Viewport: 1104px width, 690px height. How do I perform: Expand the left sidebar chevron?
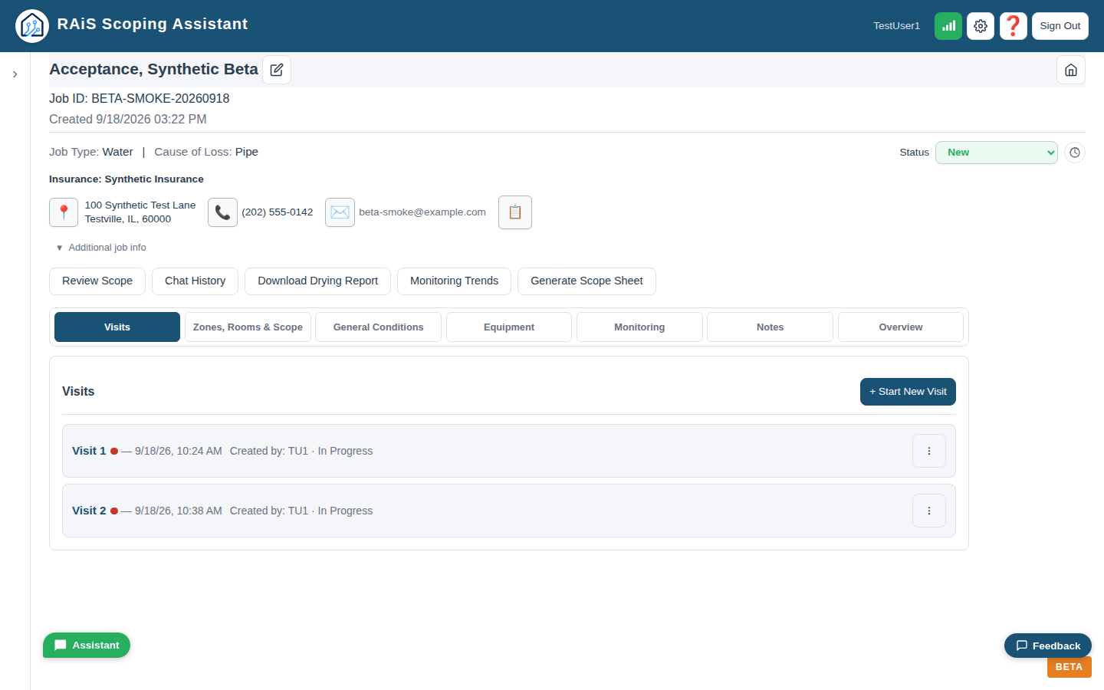(x=15, y=74)
